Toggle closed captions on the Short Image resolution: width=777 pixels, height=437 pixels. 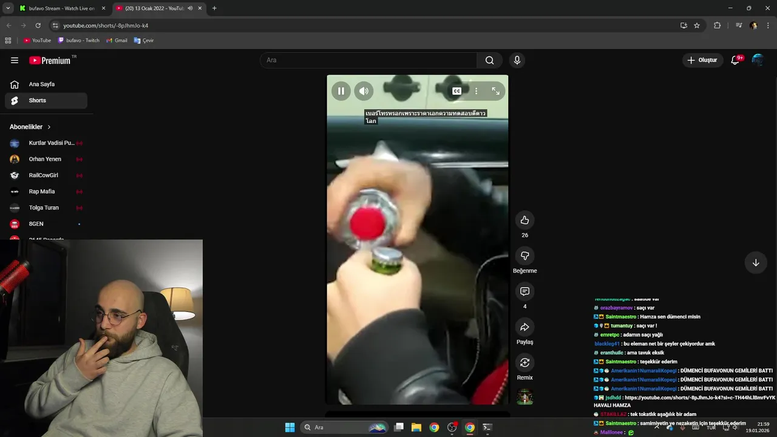[456, 91]
